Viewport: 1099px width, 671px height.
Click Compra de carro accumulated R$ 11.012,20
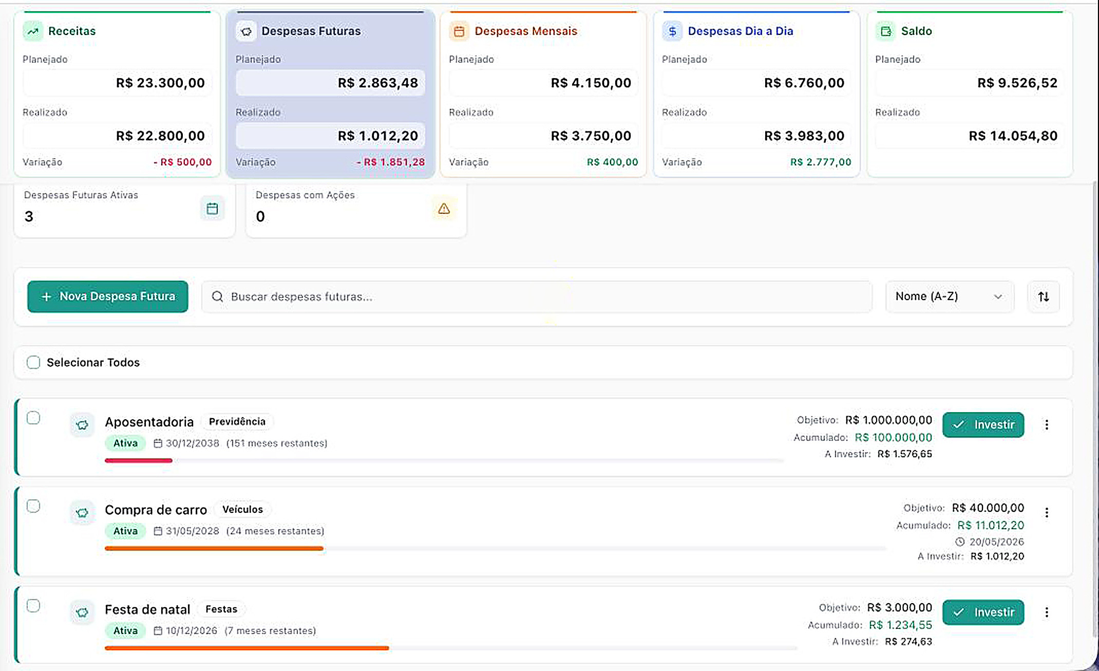991,526
